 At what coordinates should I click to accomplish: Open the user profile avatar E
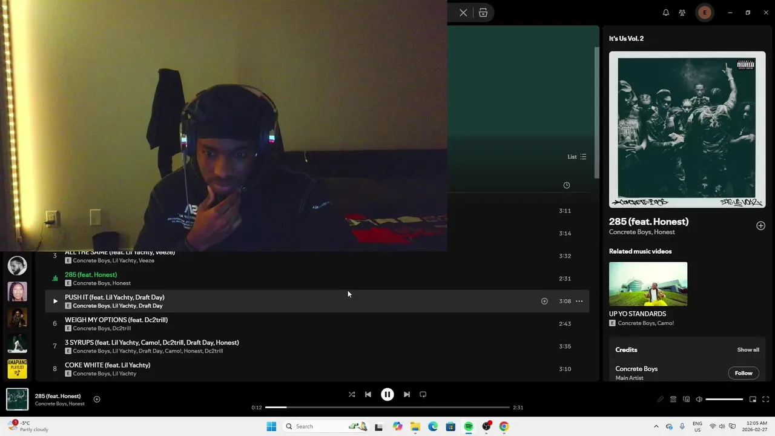pos(704,13)
